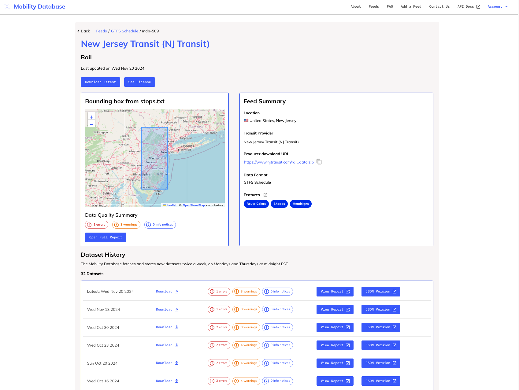The image size is (519, 390).
Task: View Report for Wed Nov 20 2024
Action: pyautogui.click(x=335, y=292)
